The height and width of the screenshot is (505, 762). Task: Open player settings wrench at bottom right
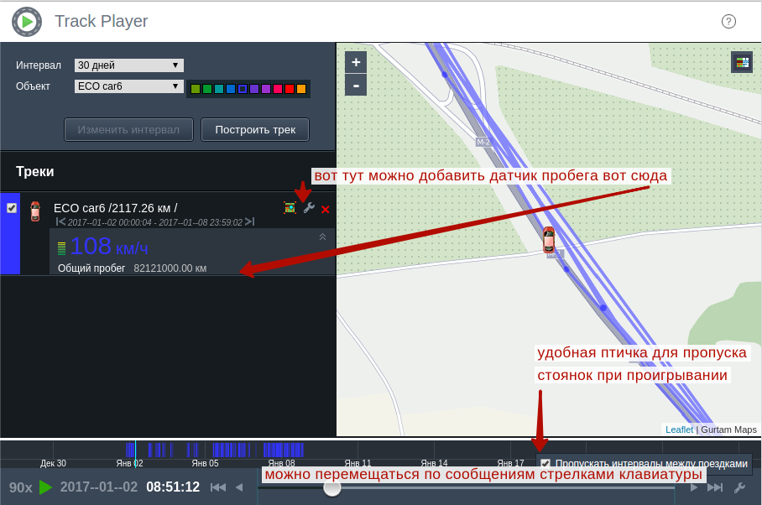pyautogui.click(x=739, y=487)
